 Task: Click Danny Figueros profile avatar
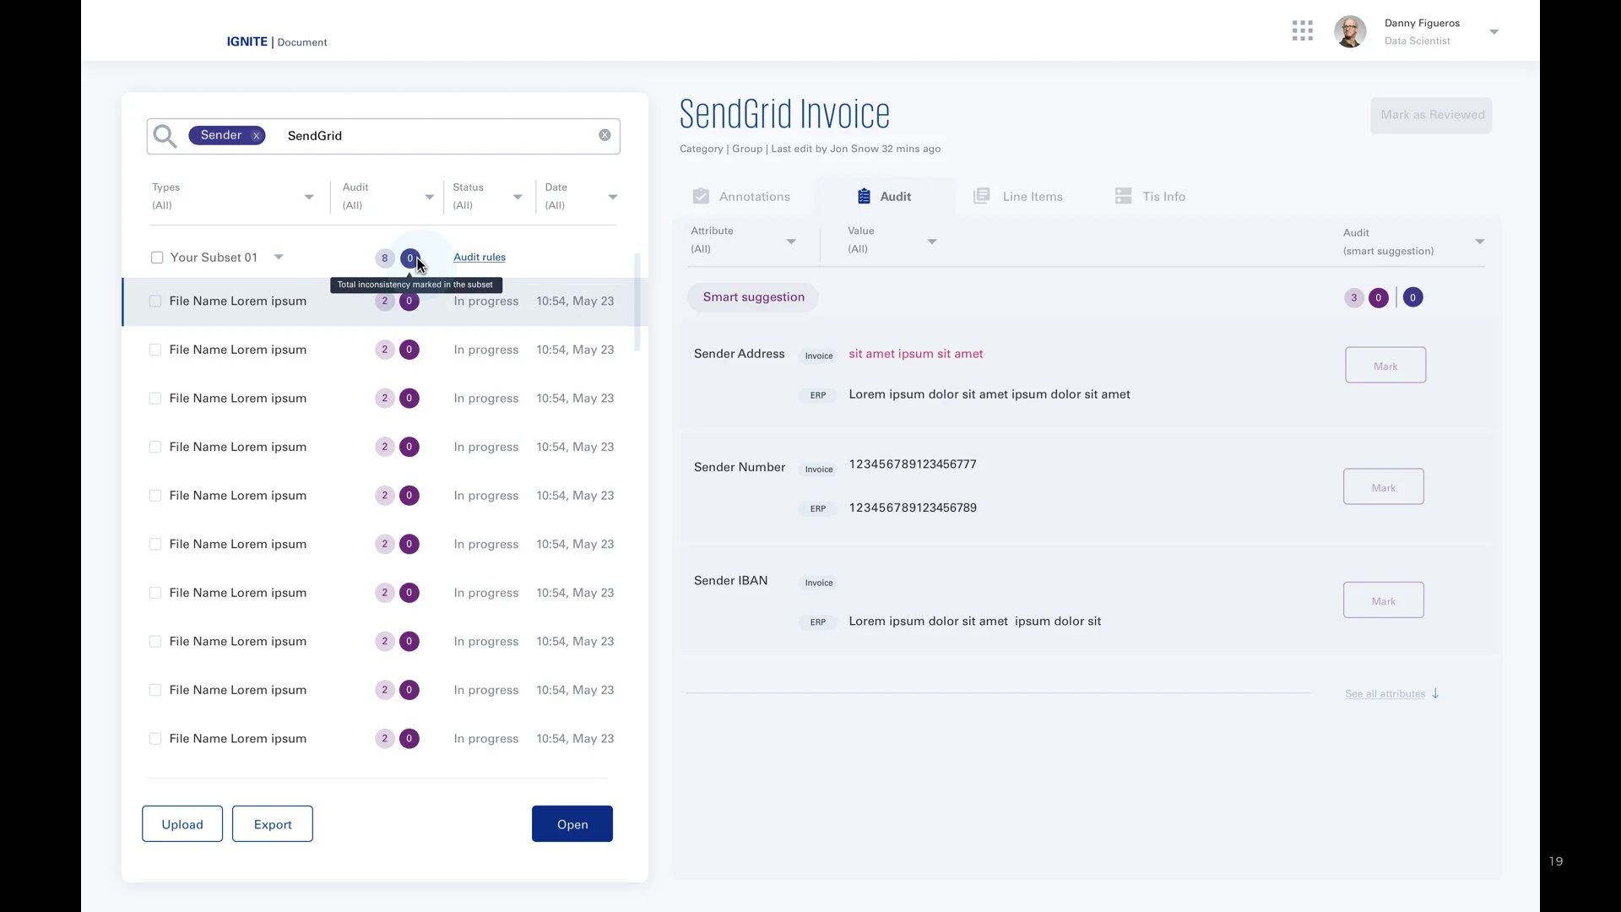point(1350,32)
